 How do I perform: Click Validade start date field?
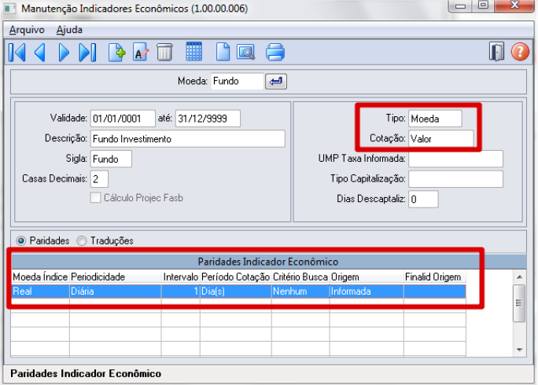(123, 119)
